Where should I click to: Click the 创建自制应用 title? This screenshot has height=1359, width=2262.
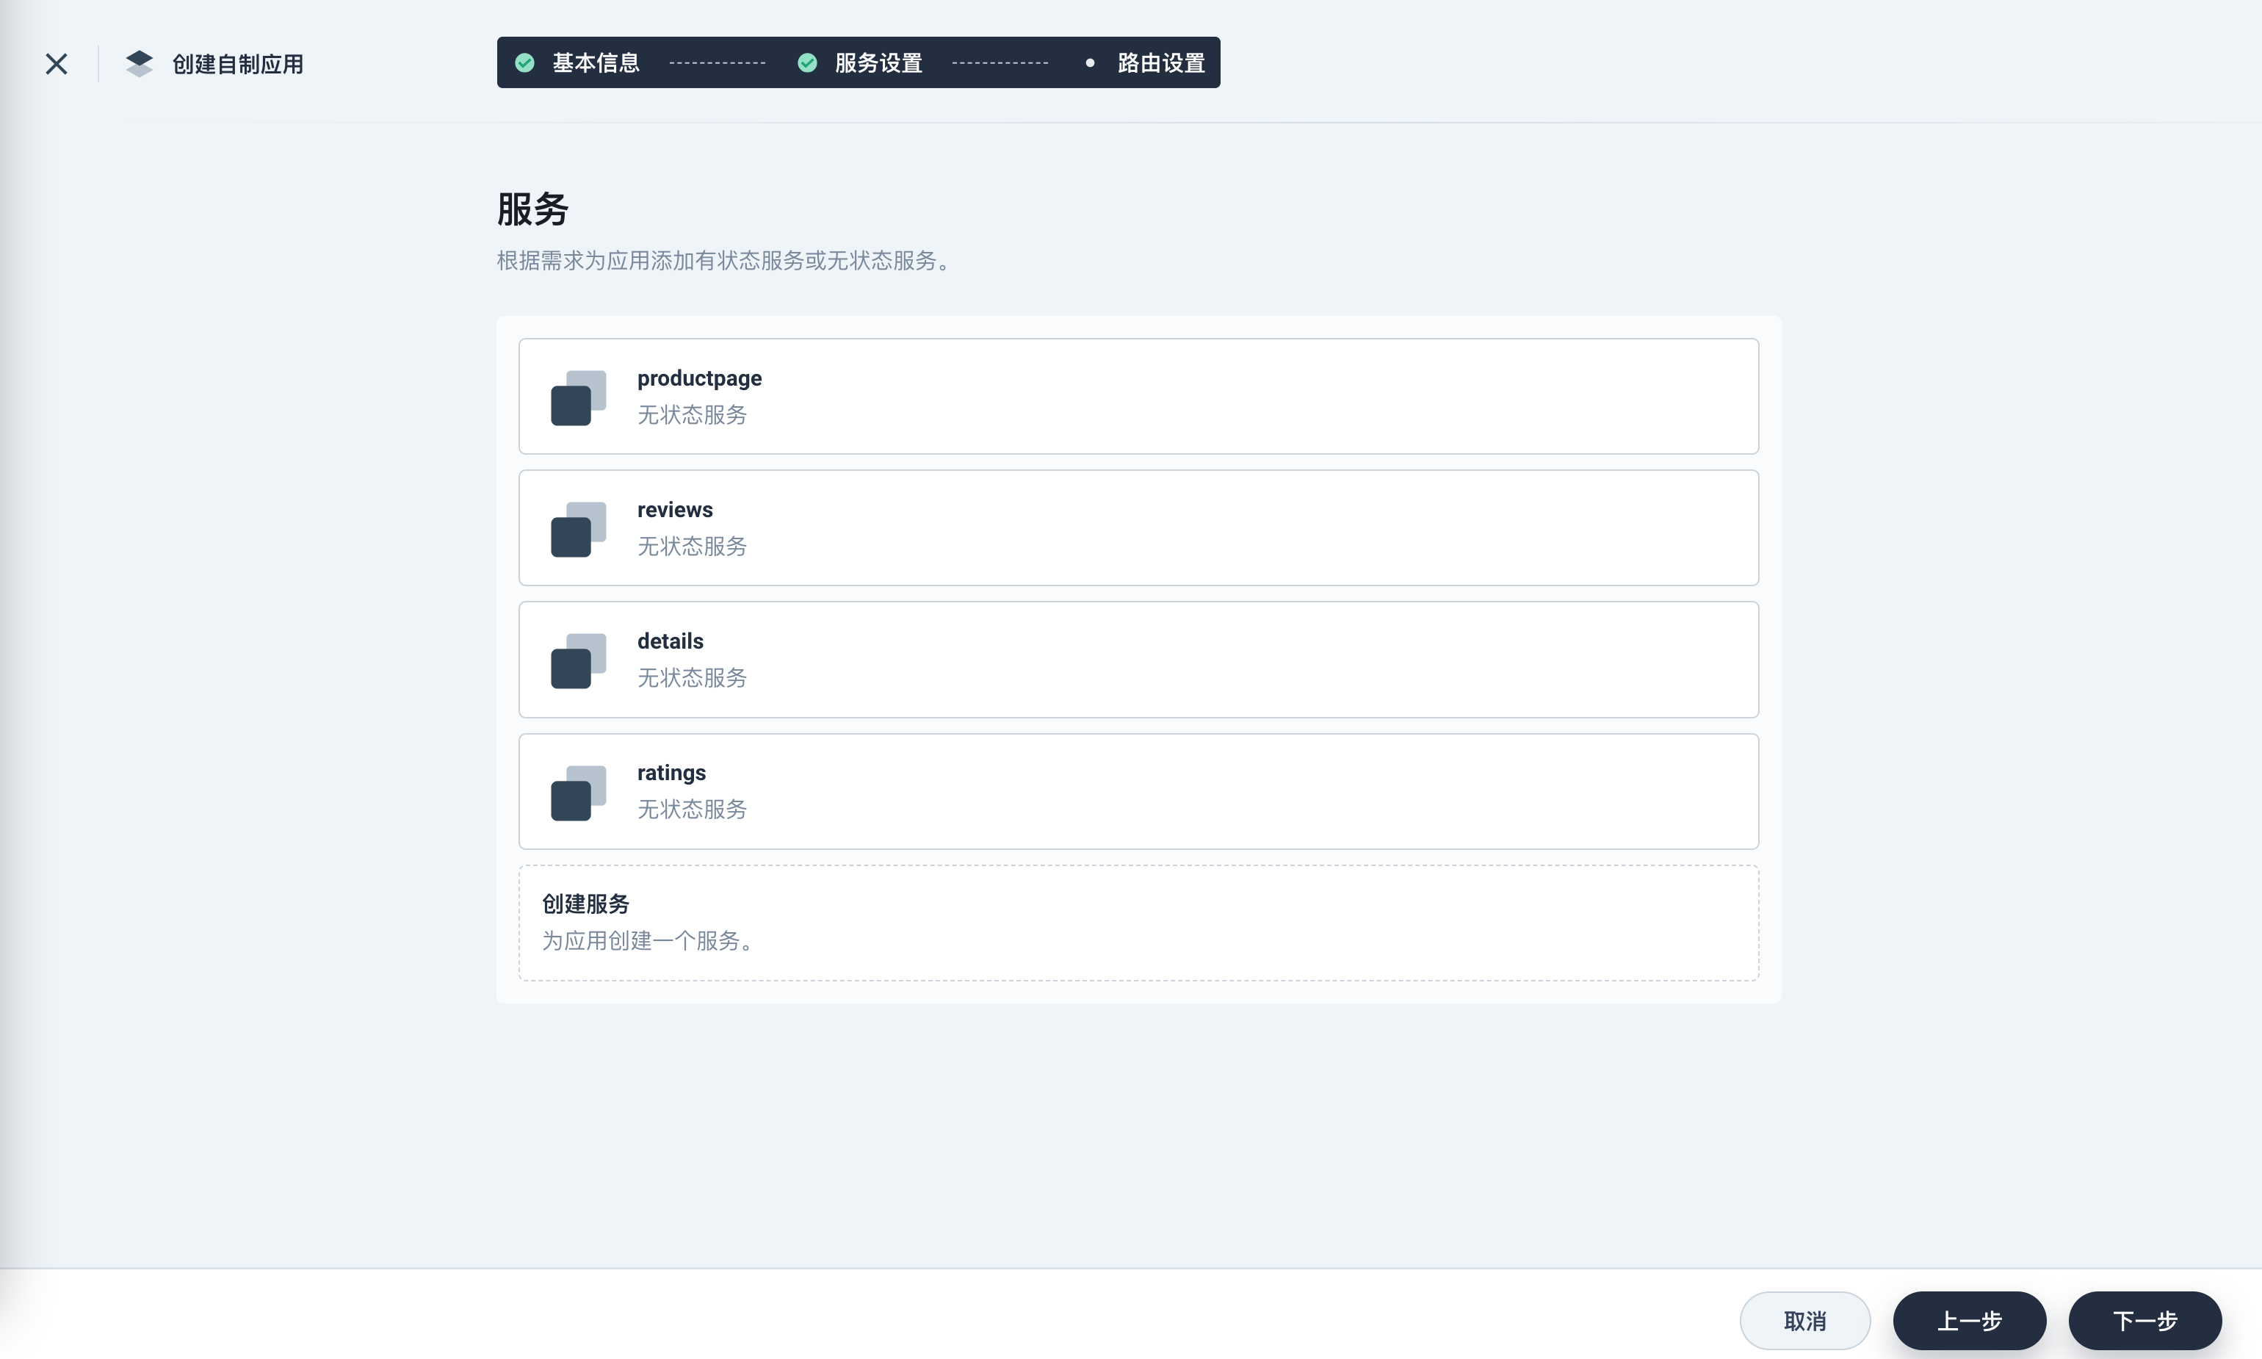click(238, 64)
